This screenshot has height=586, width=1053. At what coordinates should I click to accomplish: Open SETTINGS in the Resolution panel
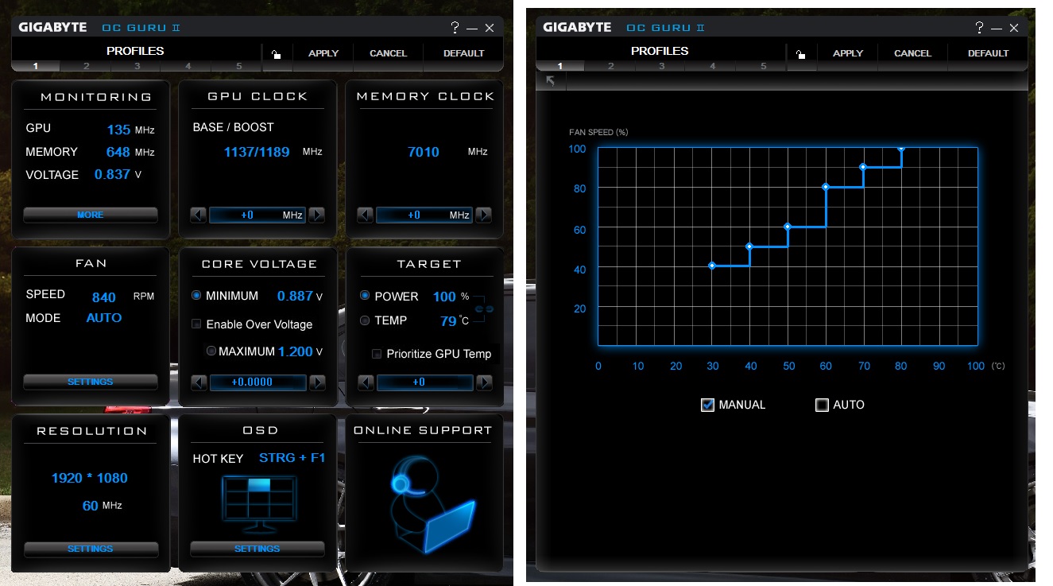[91, 549]
